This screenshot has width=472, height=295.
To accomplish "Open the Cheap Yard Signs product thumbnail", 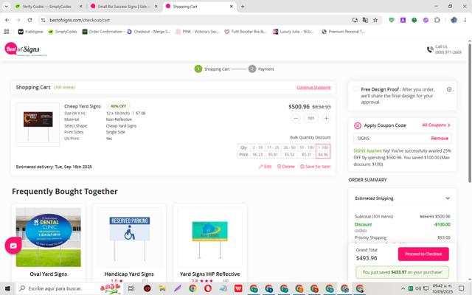I will click(38, 125).
